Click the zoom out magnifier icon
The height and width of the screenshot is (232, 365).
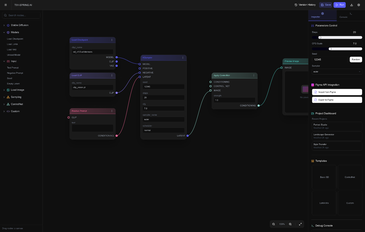[x=273, y=224]
